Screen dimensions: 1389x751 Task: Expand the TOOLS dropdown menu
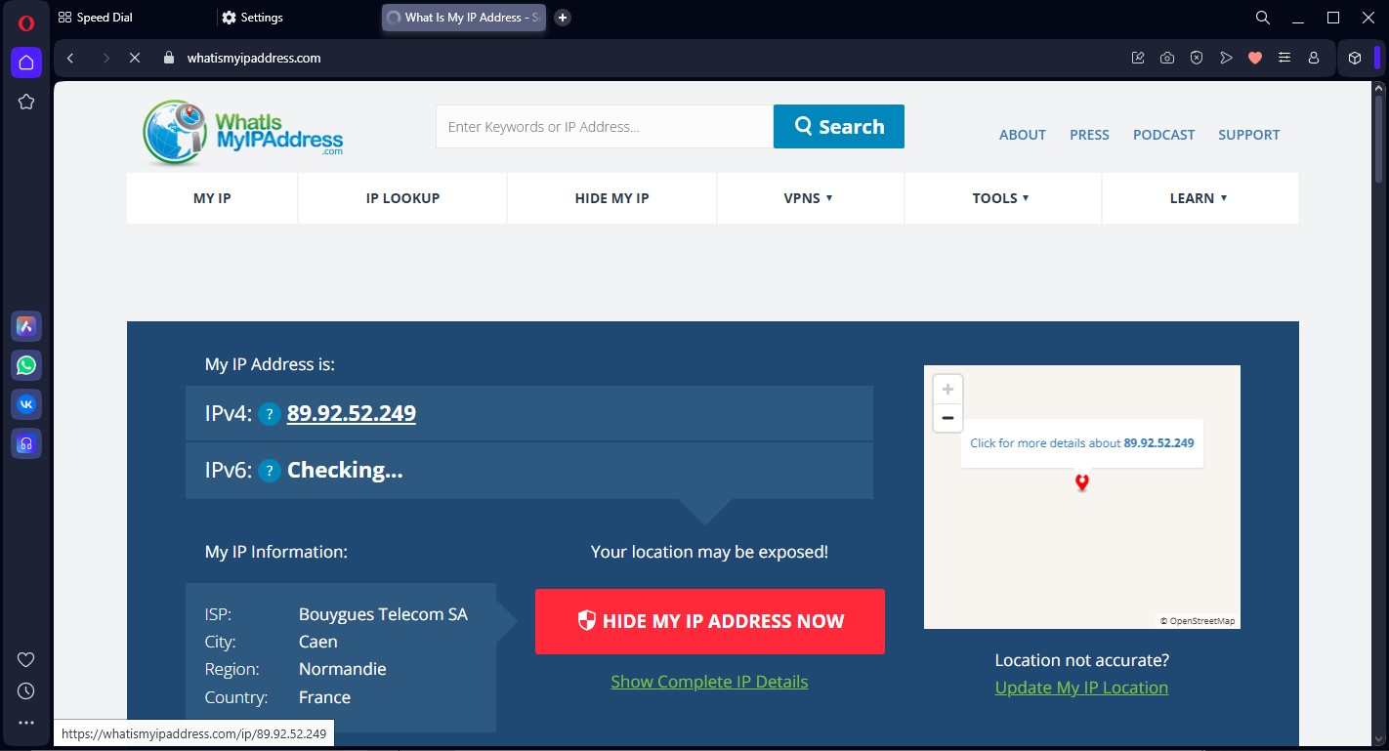tap(1001, 198)
